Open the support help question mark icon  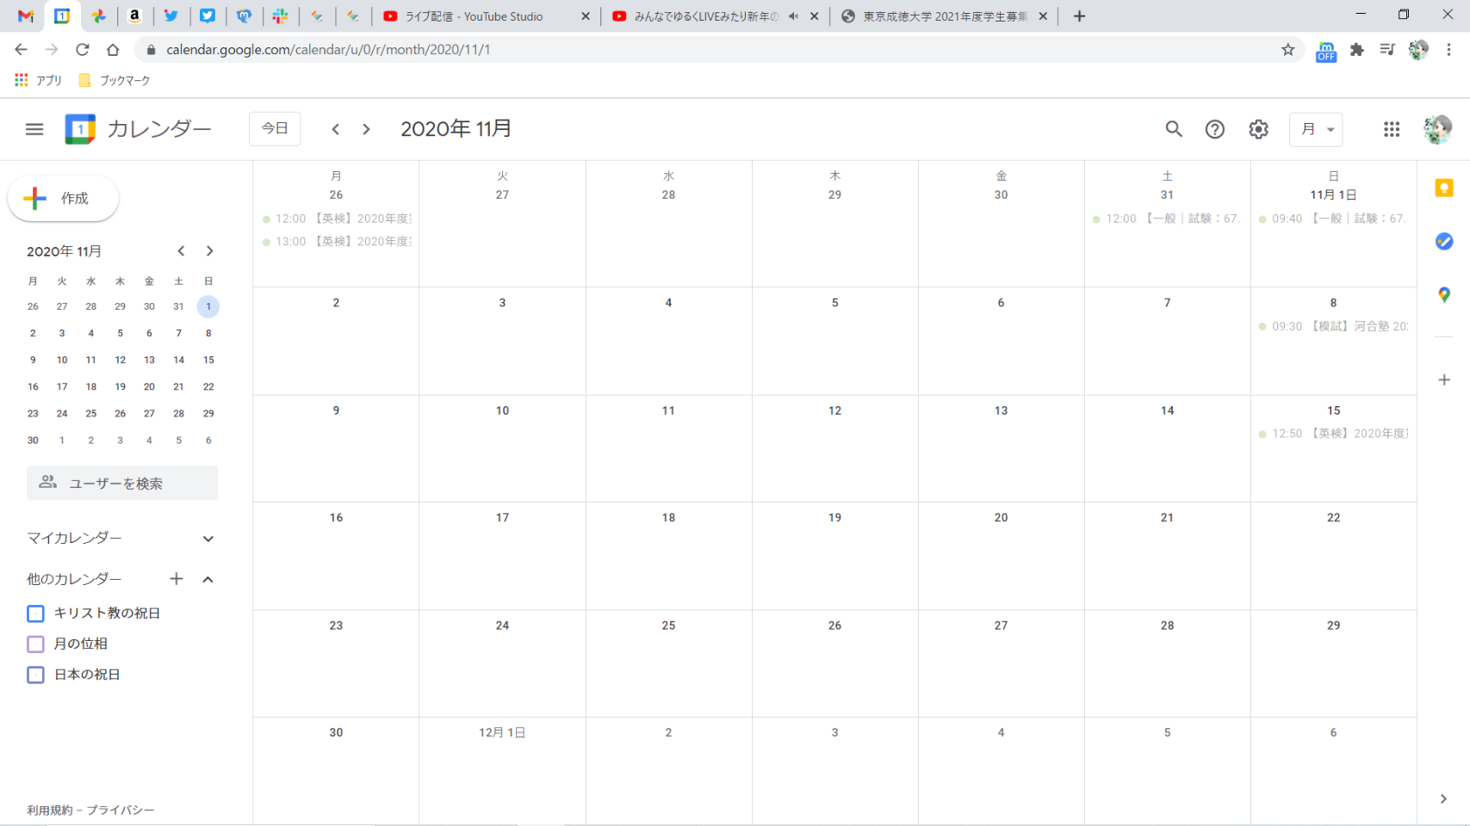[x=1214, y=129]
